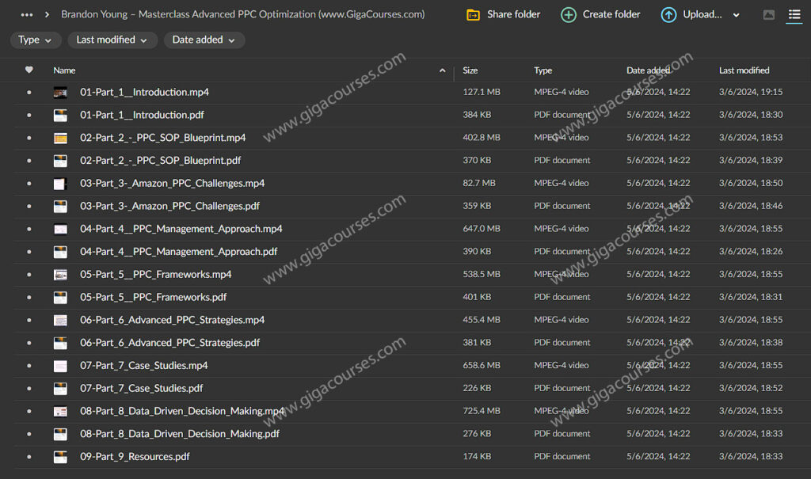Select the 07-Part_7_Case_Studies.mp4 file name

[143, 366]
